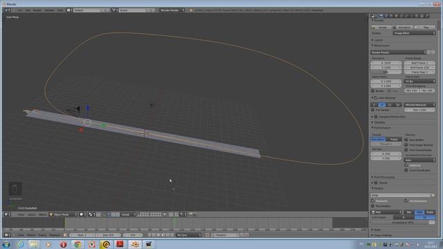Image resolution: width=443 pixels, height=249 pixels.
Task: Select 5 anti-aliasing samples
Action: click(374, 105)
